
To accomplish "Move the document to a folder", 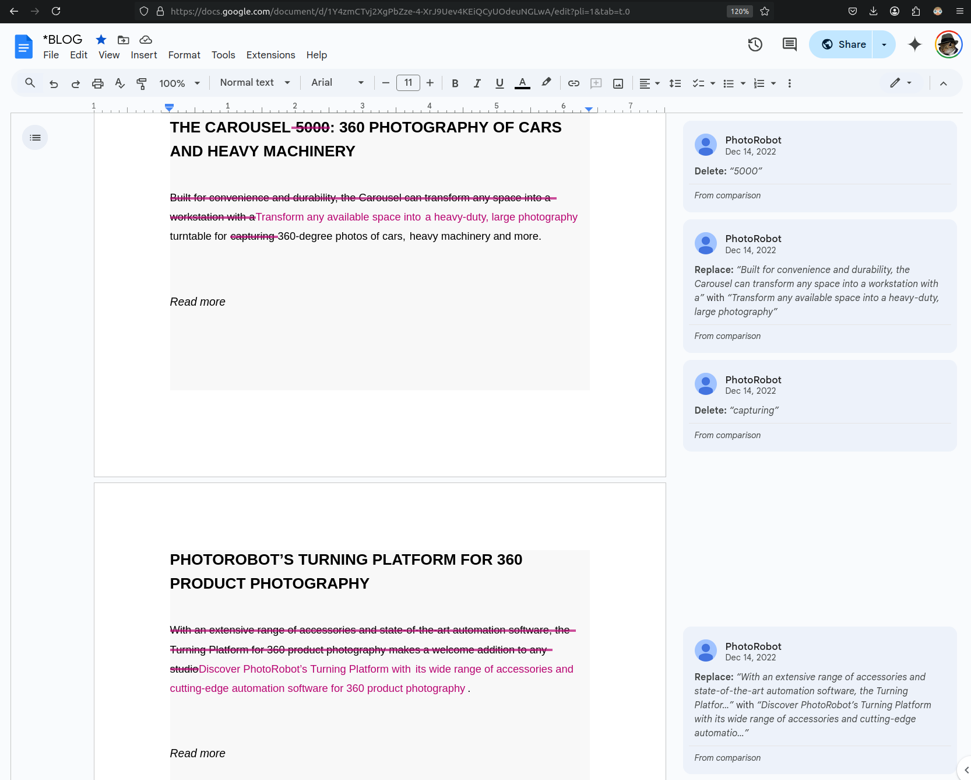I will (124, 40).
